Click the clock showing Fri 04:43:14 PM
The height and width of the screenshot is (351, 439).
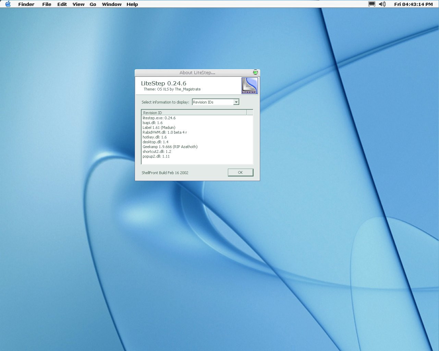pos(413,4)
